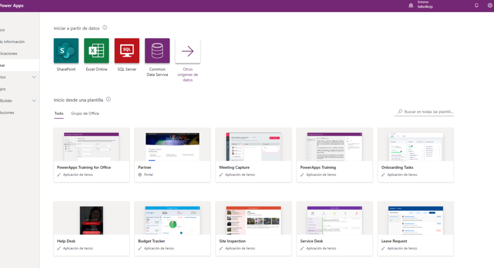Open the SharePoint data source icon
Viewport: 494px width, 268px height.
pos(66,51)
